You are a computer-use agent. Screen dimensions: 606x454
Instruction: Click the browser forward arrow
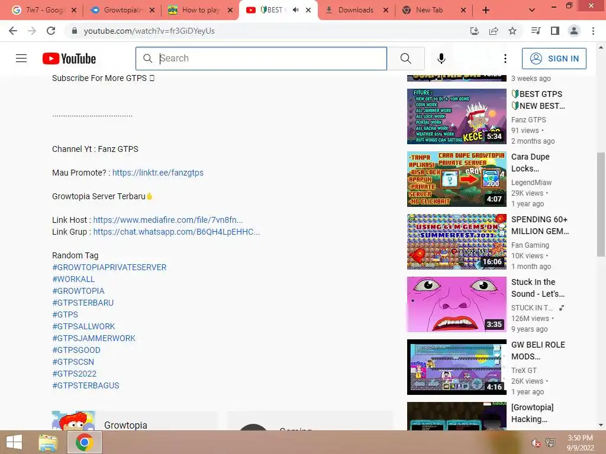click(32, 31)
